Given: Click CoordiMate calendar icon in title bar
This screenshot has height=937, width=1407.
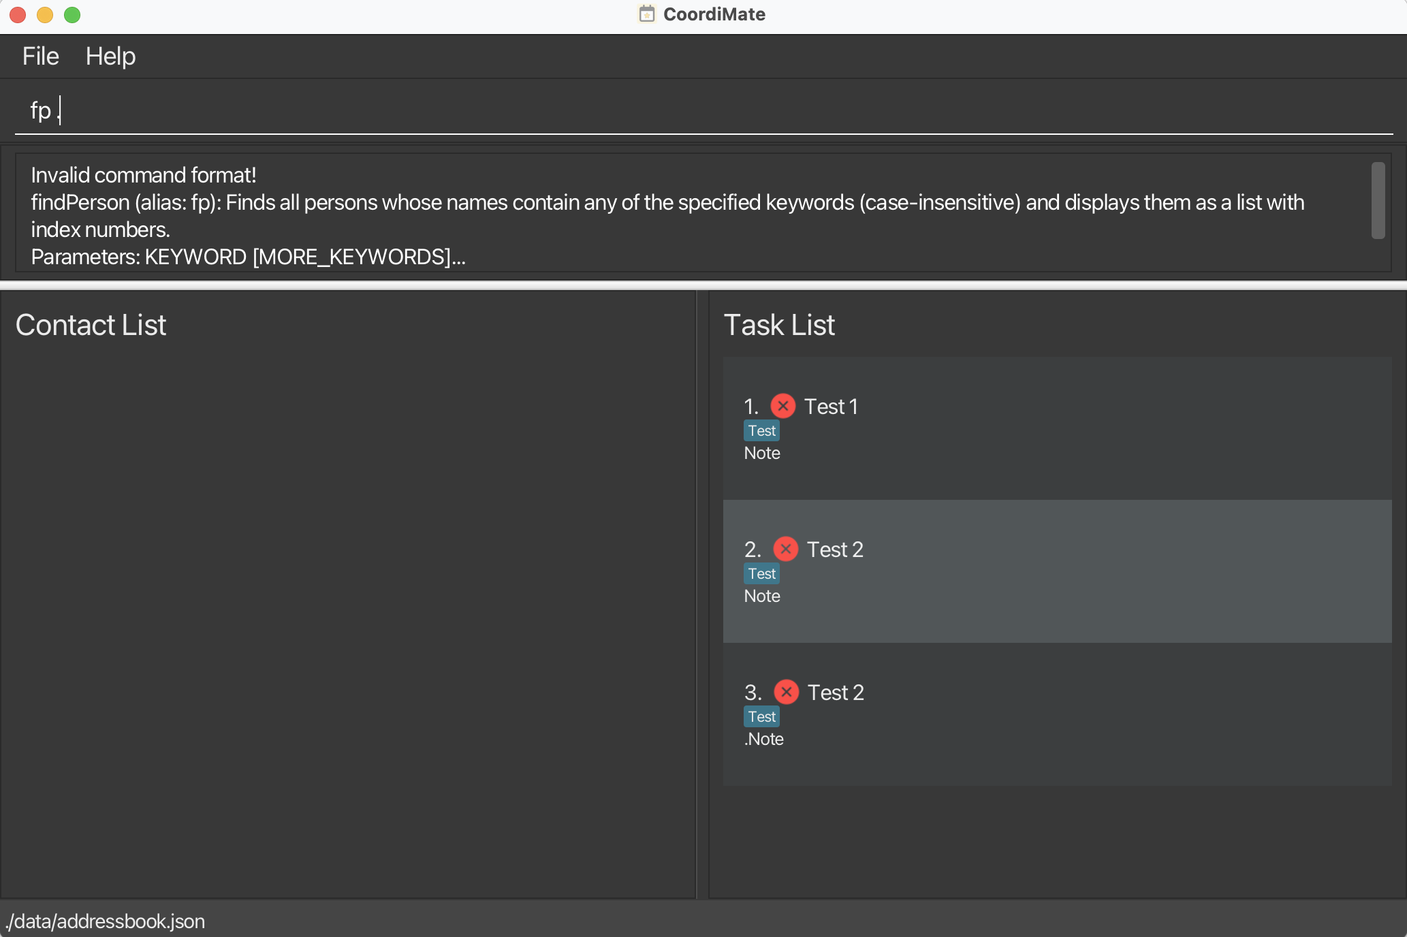Looking at the screenshot, I should click(646, 14).
